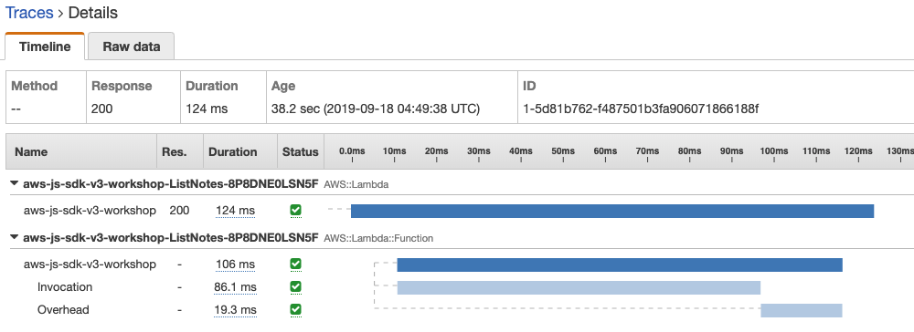This screenshot has width=914, height=332.
Task: Collapse the AWS::Lambda segment group
Action: point(15,184)
